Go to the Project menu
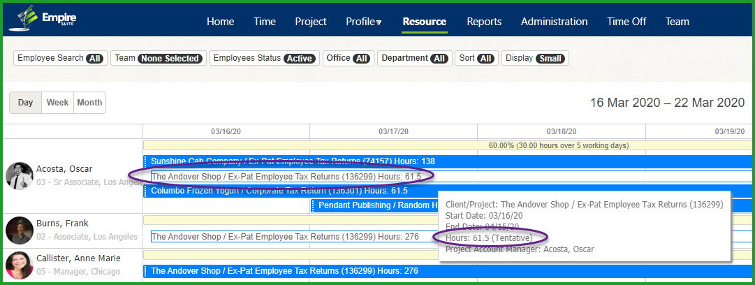Image resolution: width=755 pixels, height=285 pixels. click(x=311, y=22)
